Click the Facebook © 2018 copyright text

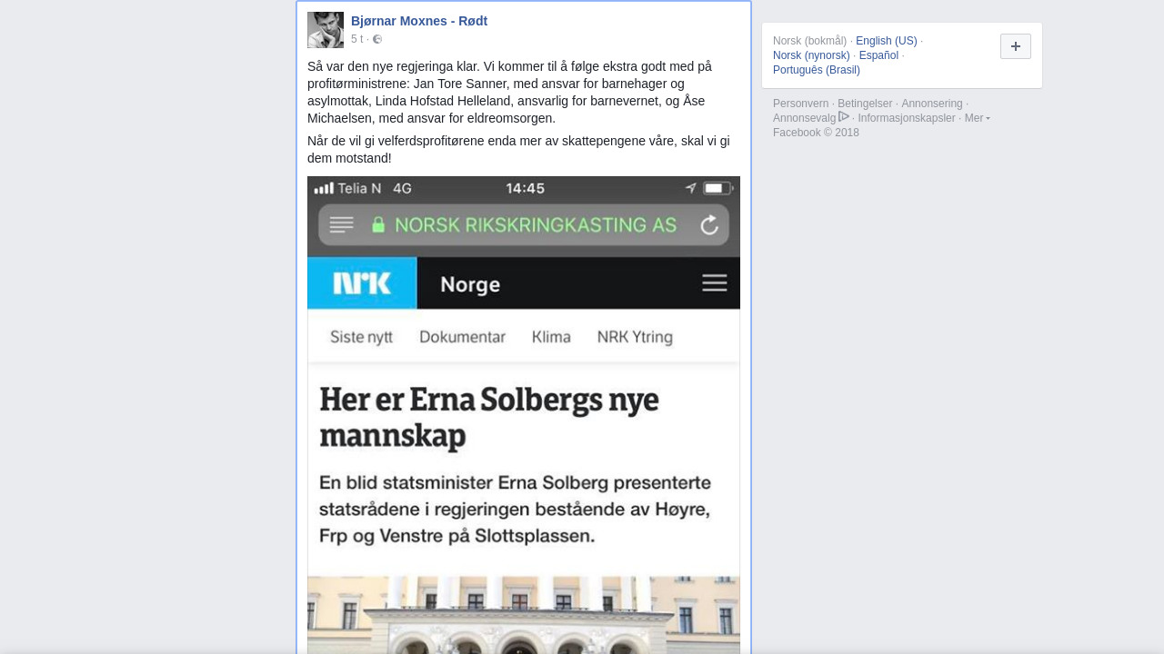816,133
